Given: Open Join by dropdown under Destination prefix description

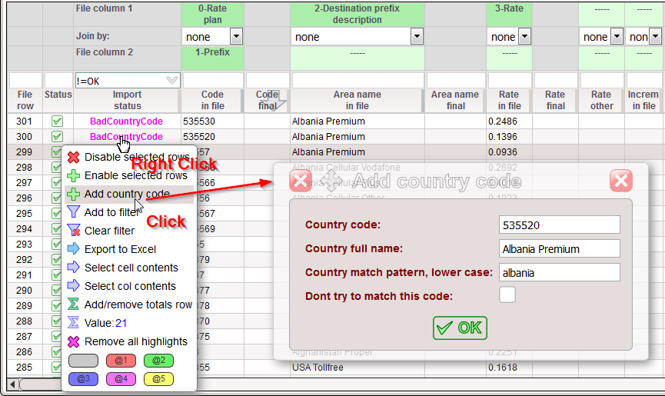Looking at the screenshot, I should point(417,36).
